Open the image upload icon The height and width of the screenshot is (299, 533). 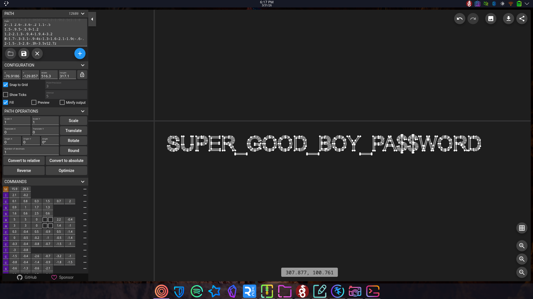[491, 19]
